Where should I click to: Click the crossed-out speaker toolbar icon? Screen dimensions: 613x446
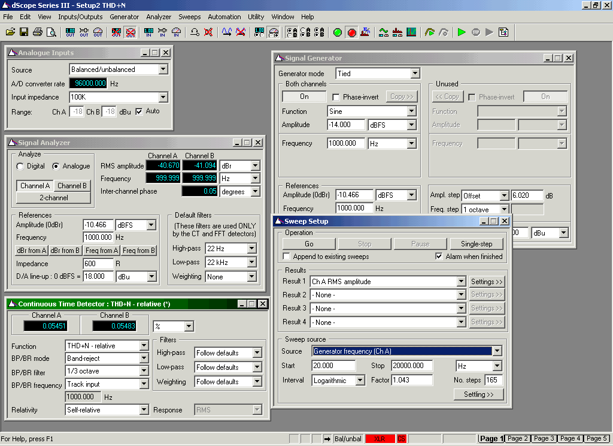point(208,32)
